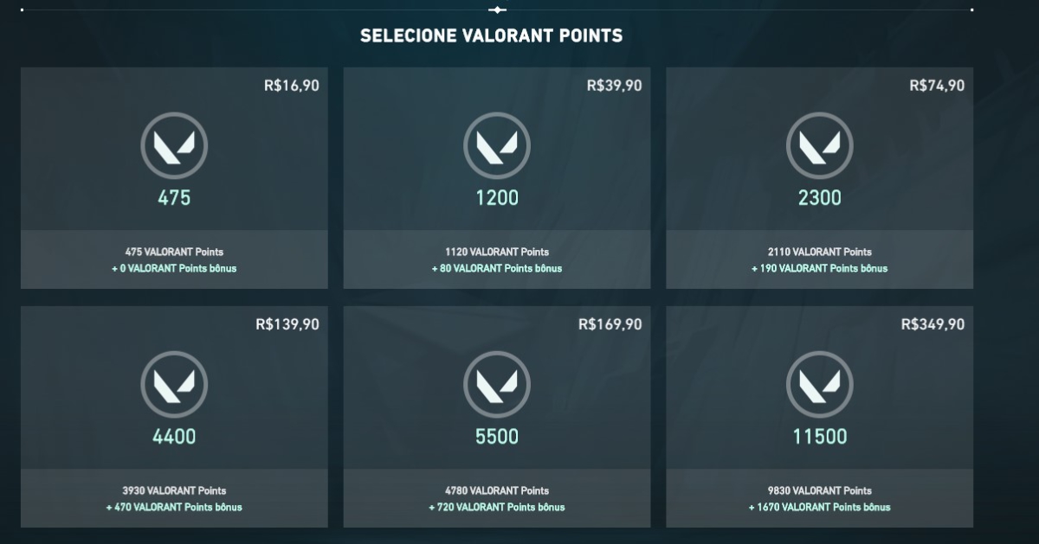Click the 475 points amount

[x=174, y=198]
